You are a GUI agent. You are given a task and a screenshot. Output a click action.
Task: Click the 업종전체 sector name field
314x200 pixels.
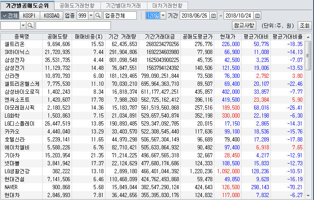coord(120,16)
